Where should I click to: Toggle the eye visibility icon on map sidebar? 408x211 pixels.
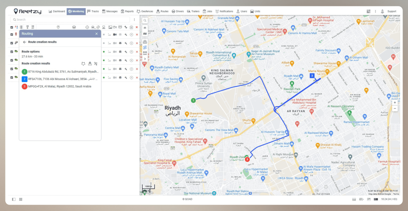tap(145, 28)
